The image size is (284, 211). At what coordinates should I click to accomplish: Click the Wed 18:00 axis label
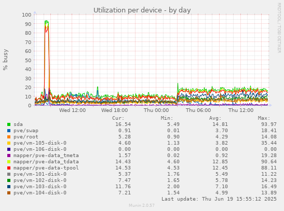click(114, 110)
